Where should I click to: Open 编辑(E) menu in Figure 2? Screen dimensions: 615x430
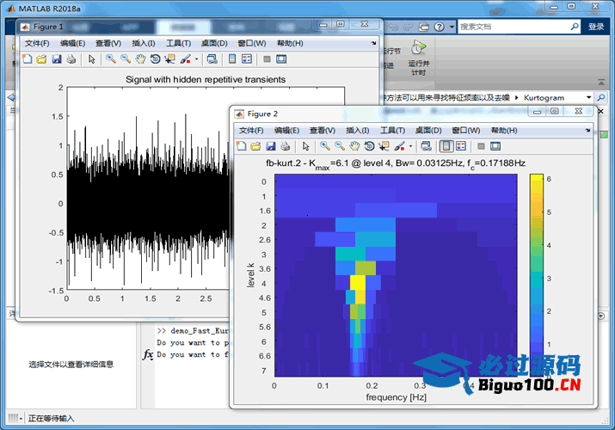coord(286,130)
